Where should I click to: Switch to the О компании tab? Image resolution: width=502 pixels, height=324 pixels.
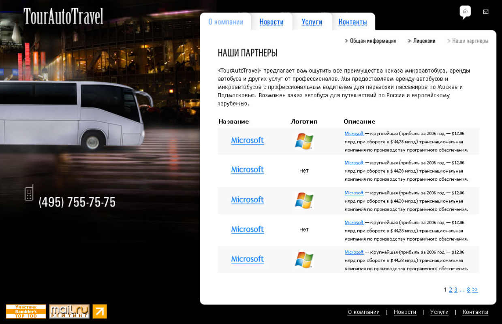point(226,22)
